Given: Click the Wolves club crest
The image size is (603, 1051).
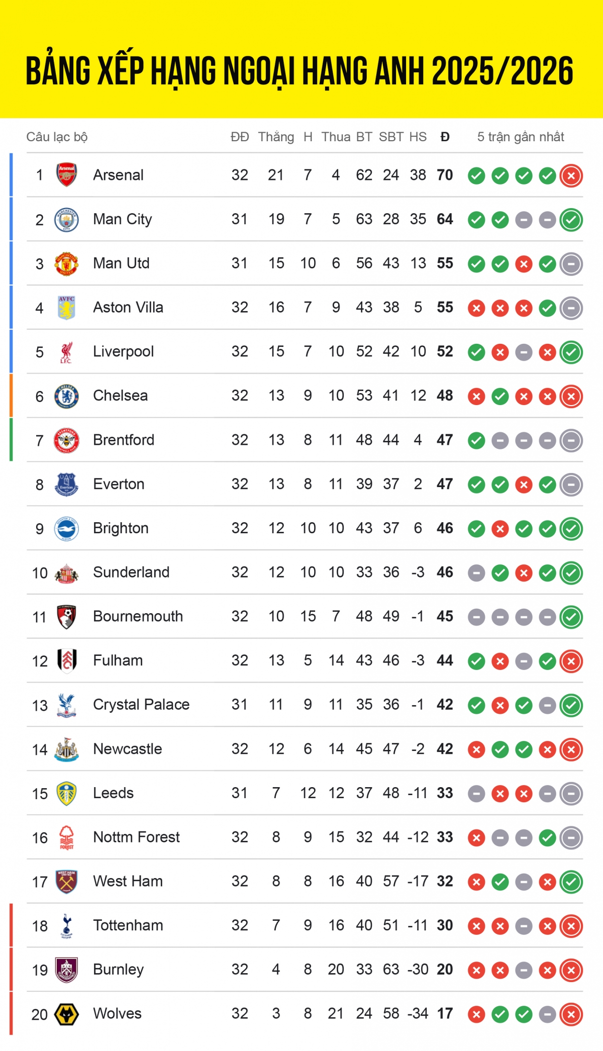Looking at the screenshot, I should coord(66,1014).
